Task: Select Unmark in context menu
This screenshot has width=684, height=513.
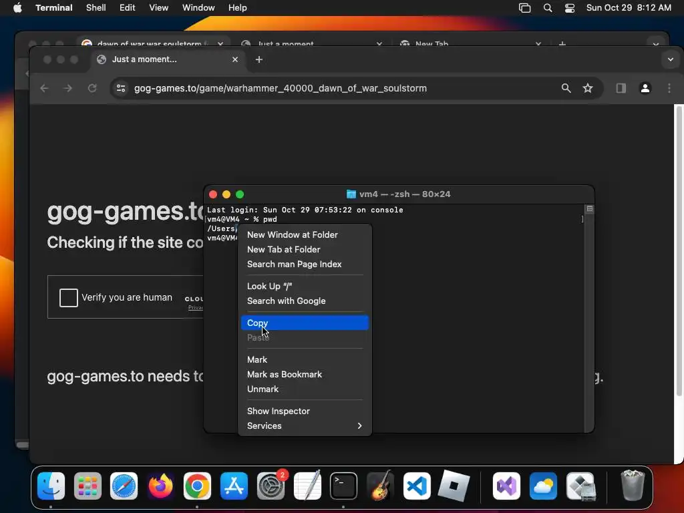Action: tap(305, 389)
